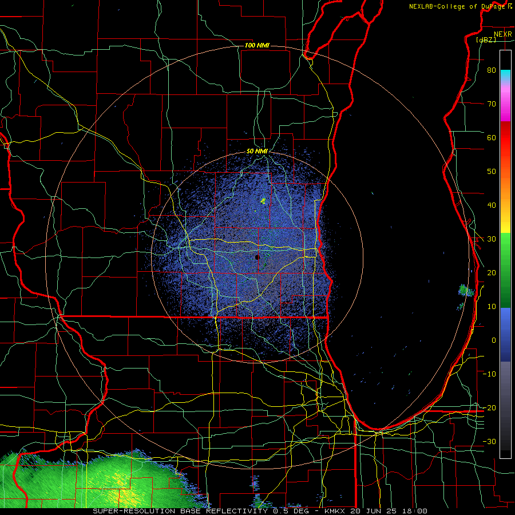Click the '0.5 DEG' elevation angle text
This screenshot has height=515, width=515.
click(291, 511)
